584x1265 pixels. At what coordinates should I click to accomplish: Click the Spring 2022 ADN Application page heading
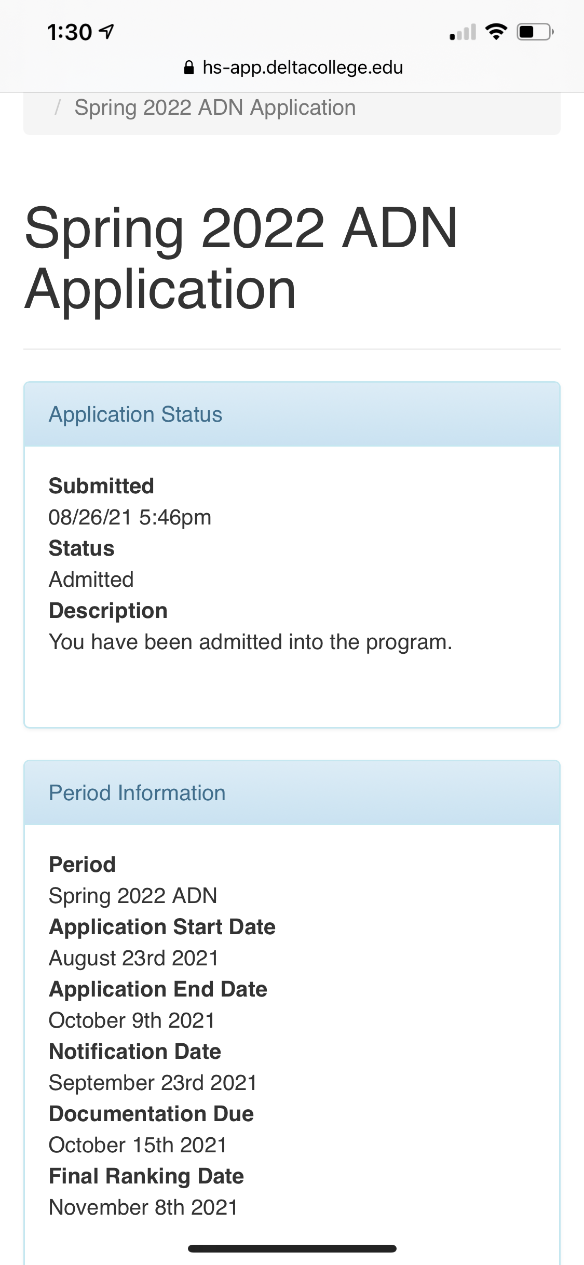pyautogui.click(x=241, y=258)
